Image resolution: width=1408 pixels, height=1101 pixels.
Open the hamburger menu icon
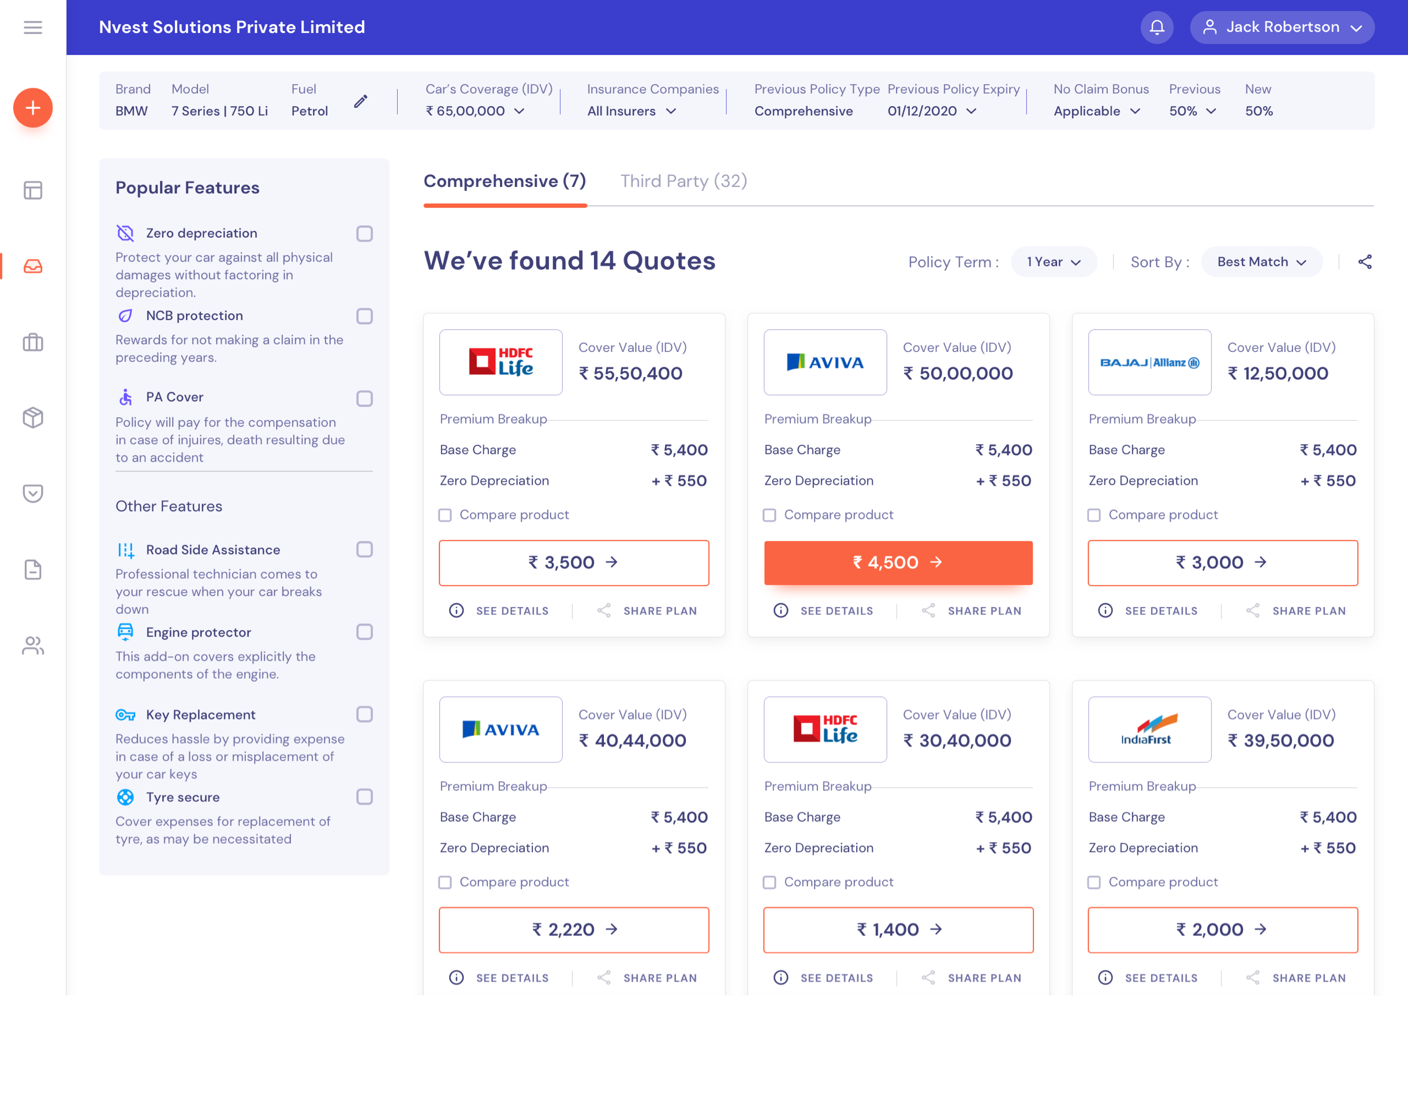point(33,27)
